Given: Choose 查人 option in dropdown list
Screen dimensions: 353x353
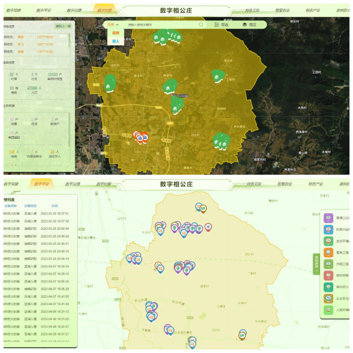Looking at the screenshot, I should (x=115, y=41).
